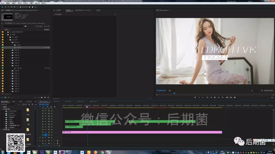This screenshot has height=154, width=275.
Task: Open the Edit menu
Action: (8, 3)
